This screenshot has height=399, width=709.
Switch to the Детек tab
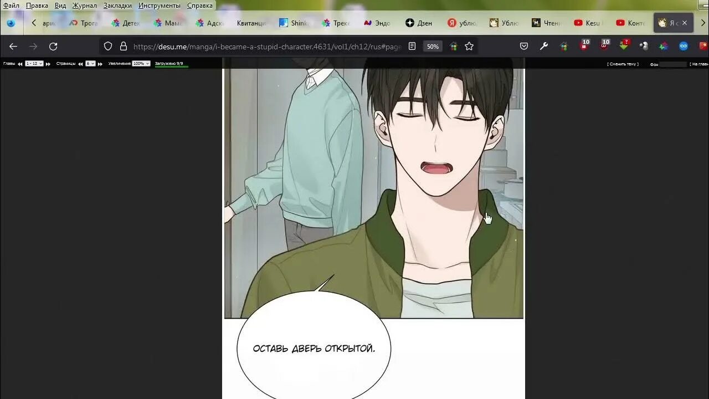(125, 23)
